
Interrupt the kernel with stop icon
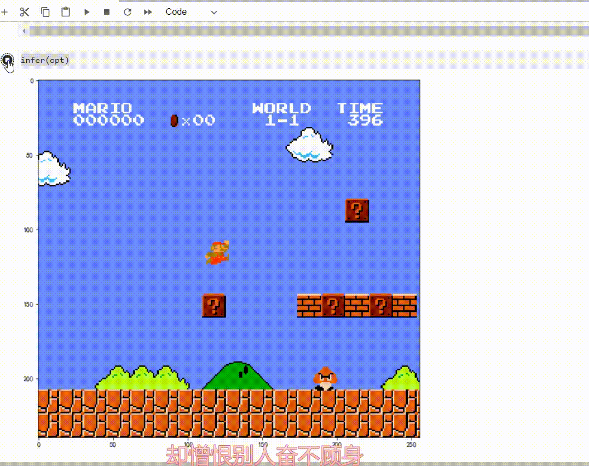pos(107,12)
